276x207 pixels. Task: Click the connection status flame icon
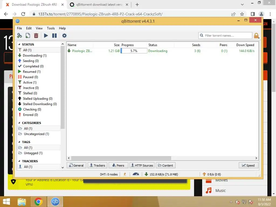tap(125, 174)
